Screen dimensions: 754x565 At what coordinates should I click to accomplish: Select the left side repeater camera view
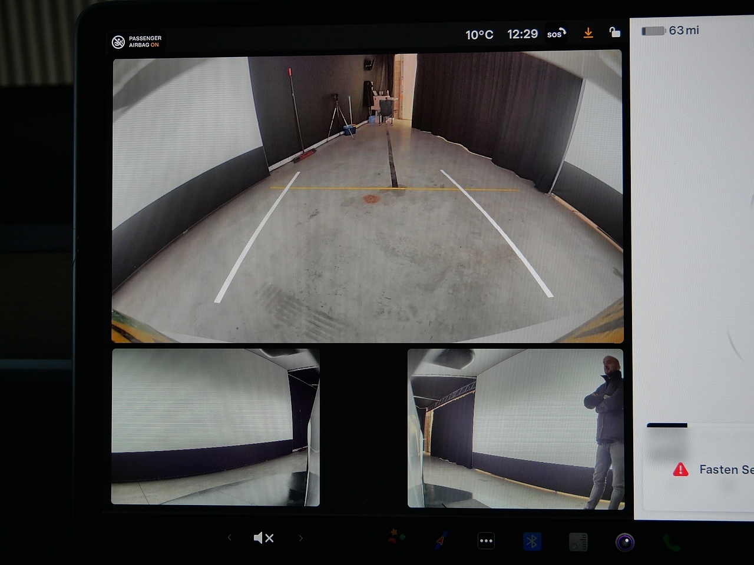(x=216, y=427)
